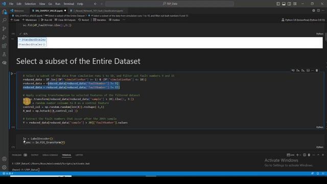Execute cell and below from cell toolbar
This screenshot has height=184, width=327.
pos(303,71)
